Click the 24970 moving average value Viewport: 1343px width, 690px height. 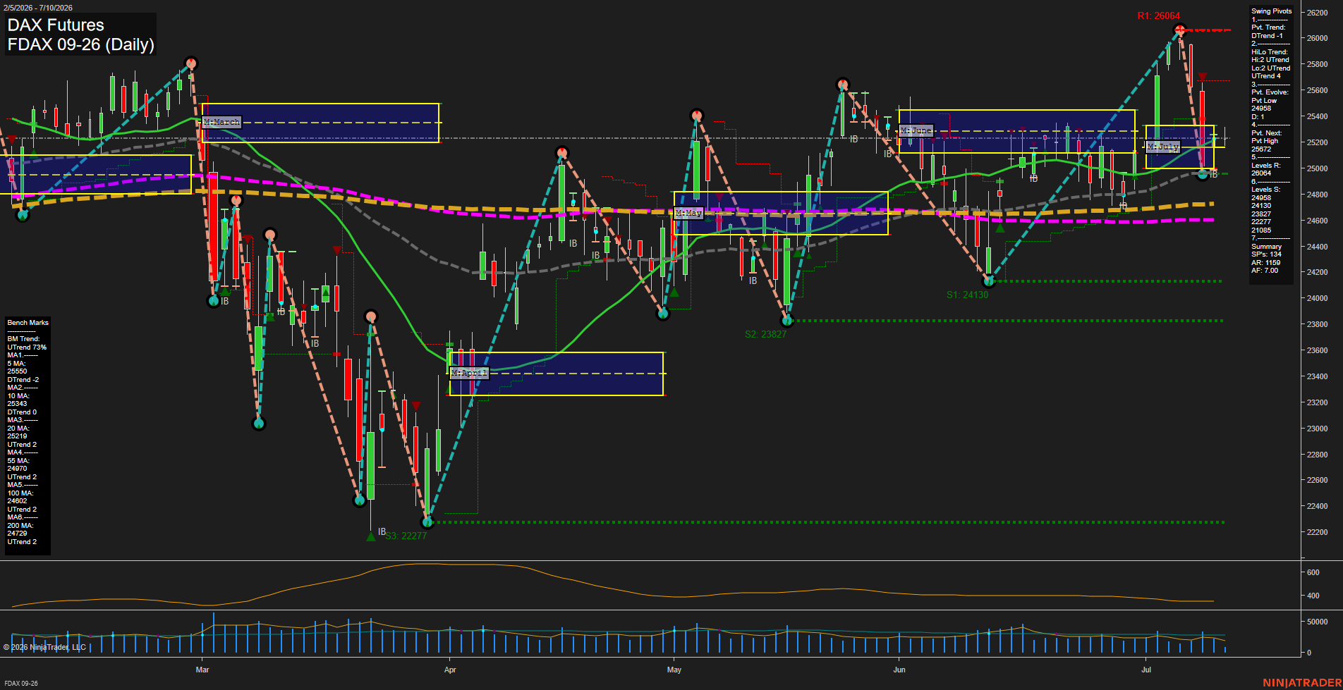[x=17, y=469]
